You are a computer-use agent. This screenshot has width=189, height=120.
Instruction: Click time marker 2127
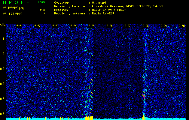127,26
